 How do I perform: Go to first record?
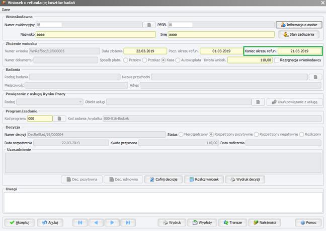[x=80, y=222]
